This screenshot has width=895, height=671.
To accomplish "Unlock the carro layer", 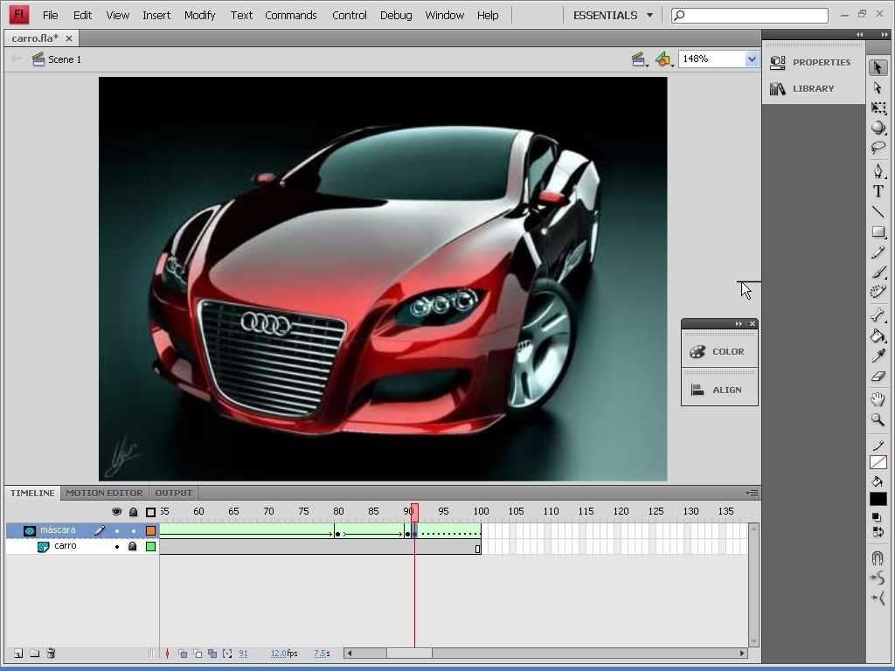I will click(133, 546).
